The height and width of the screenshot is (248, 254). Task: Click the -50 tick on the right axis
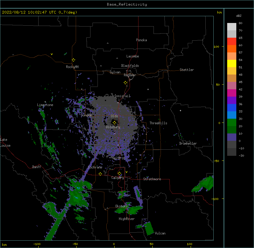click(216, 161)
